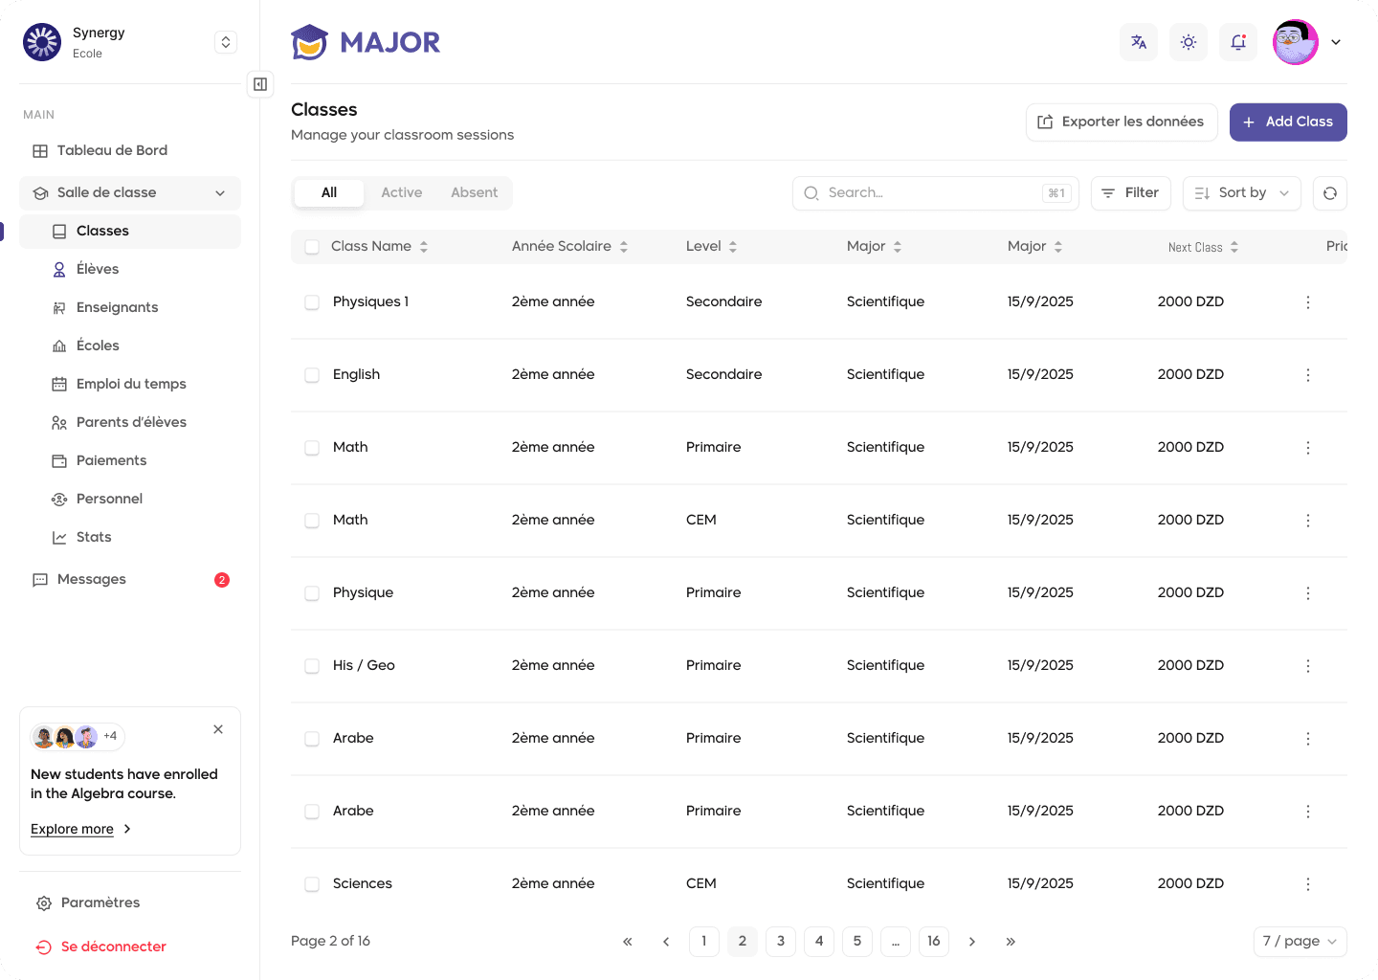The width and height of the screenshot is (1378, 980).
Task: Open Emploi du temps in sidebar
Action: pos(131,385)
